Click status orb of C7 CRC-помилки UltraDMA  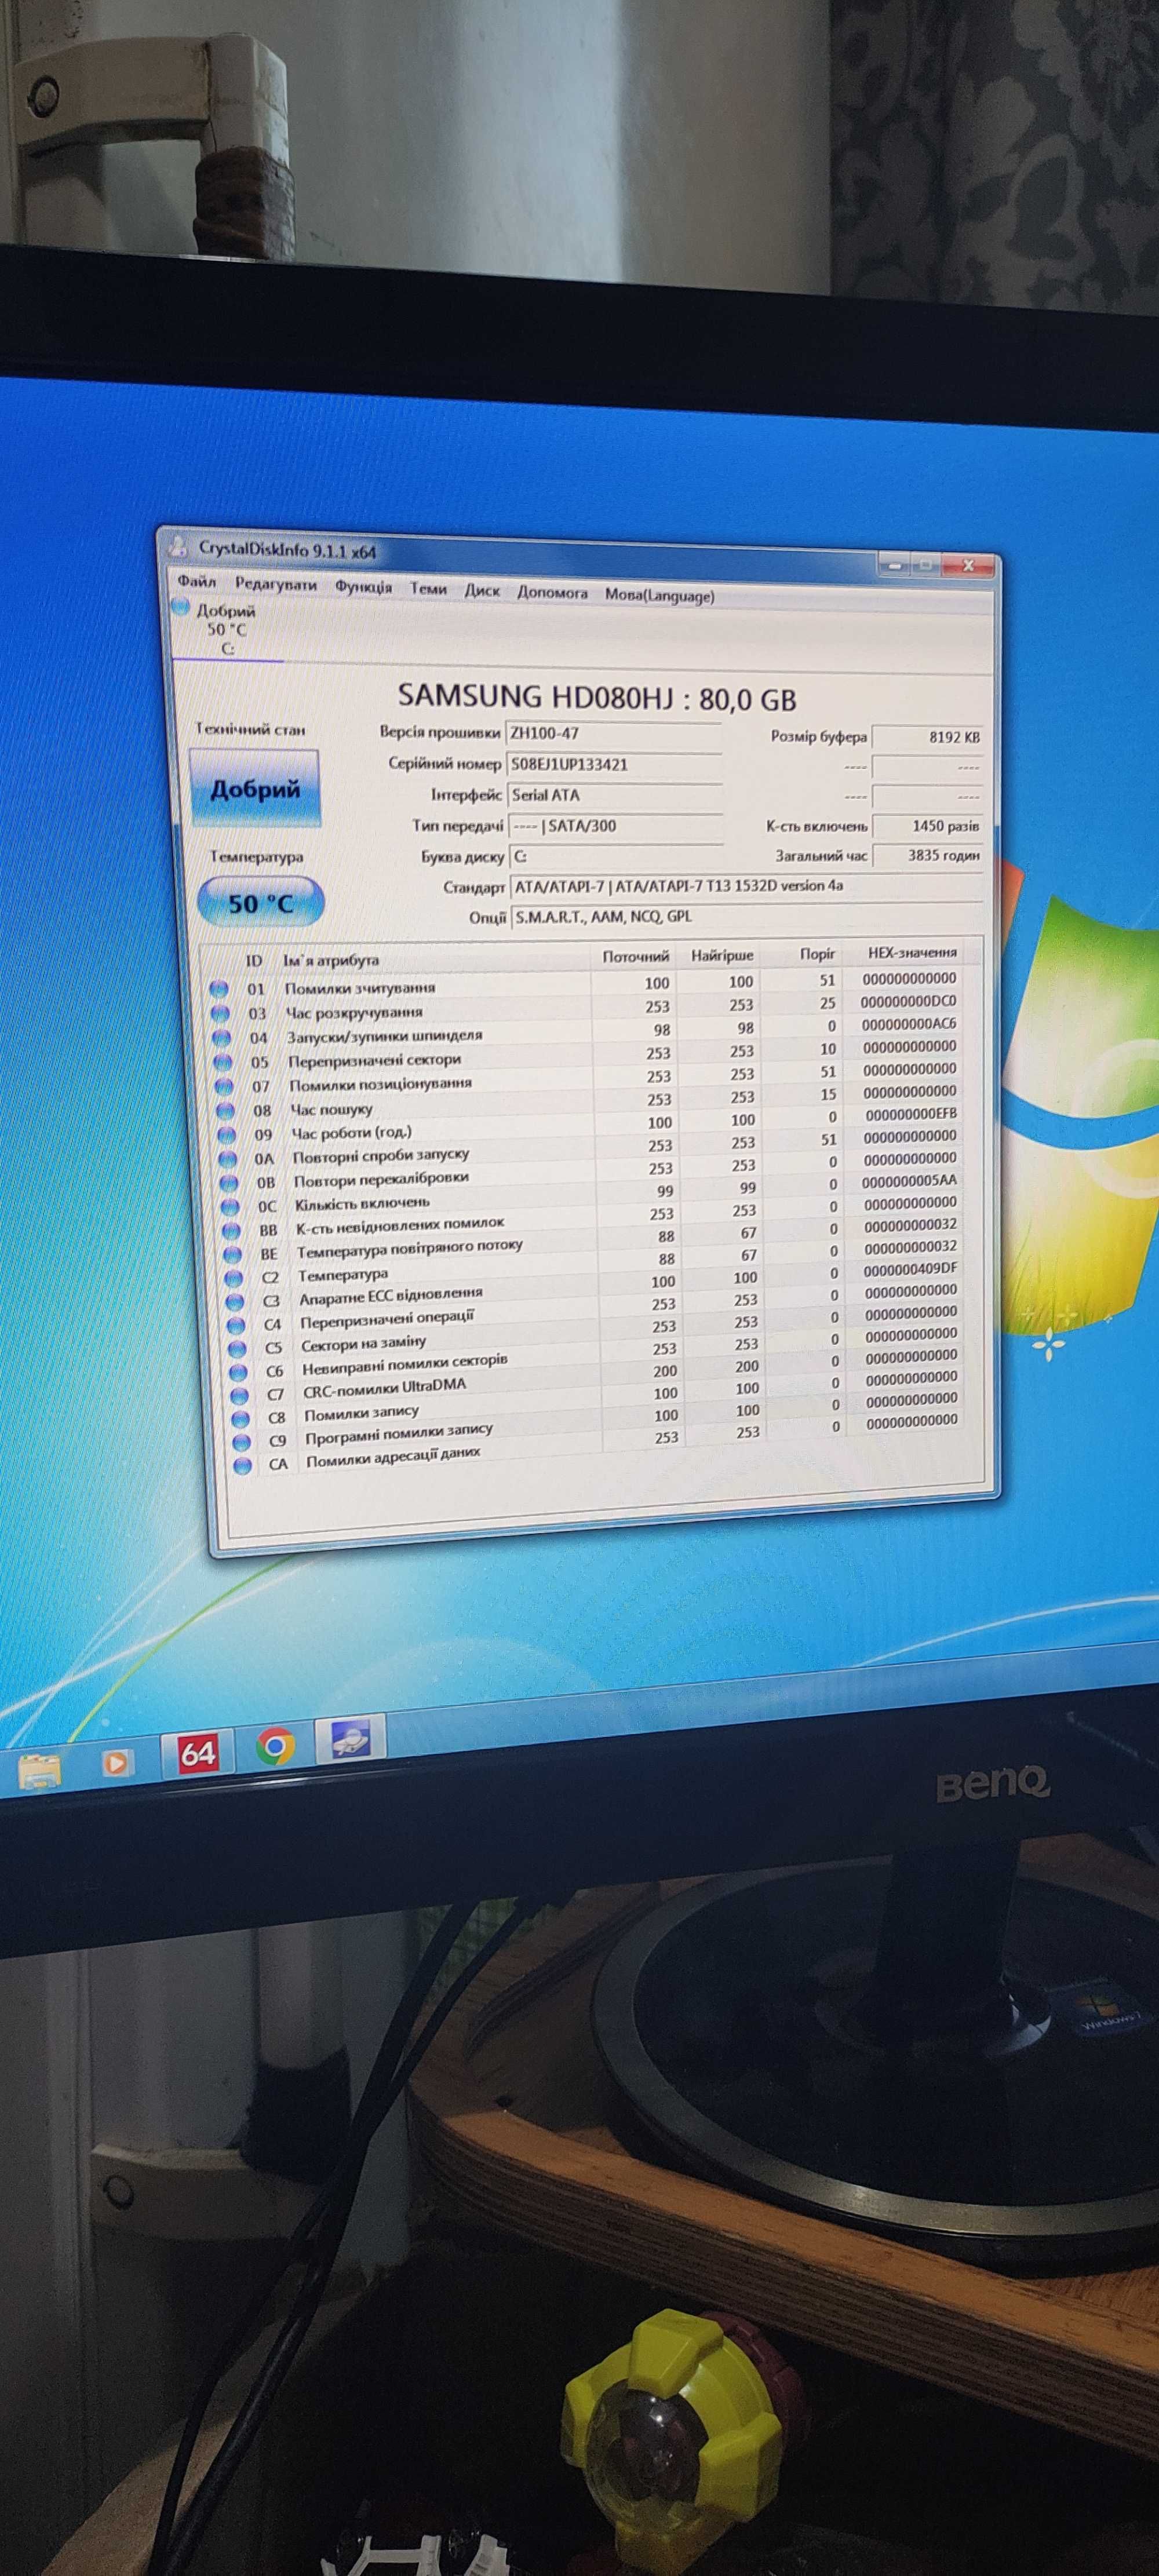239,1395
